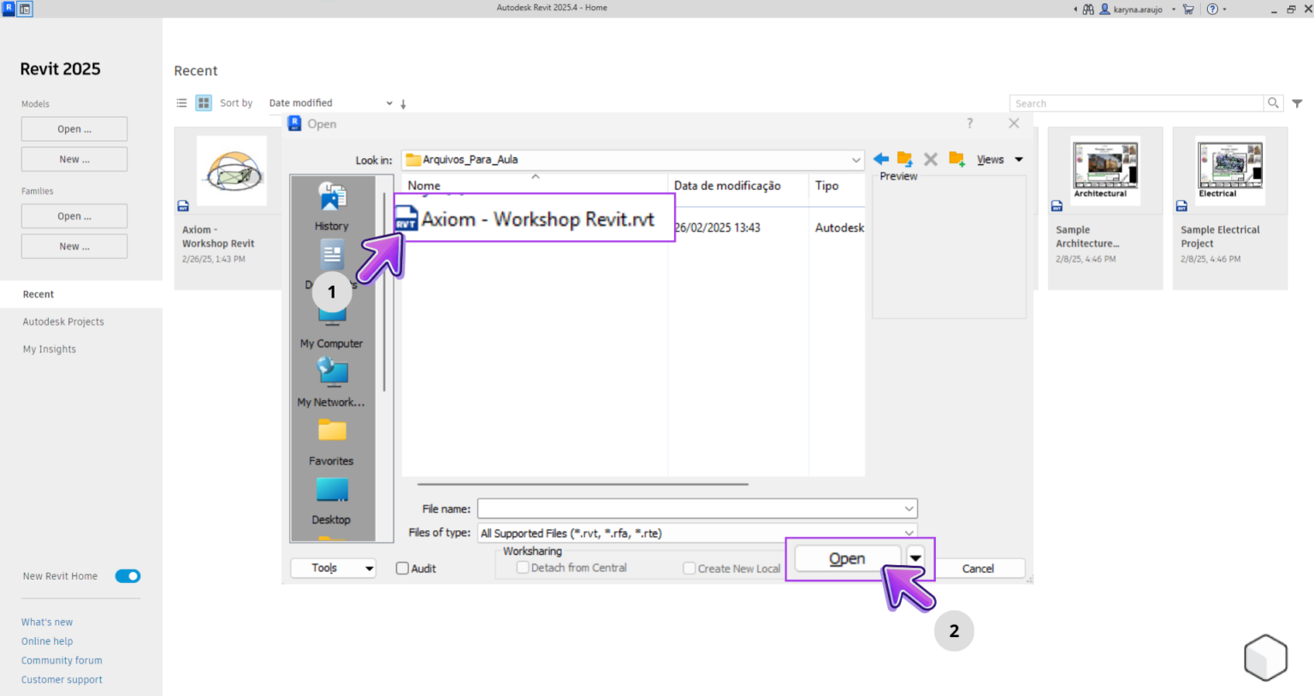Open the Sample Electrical Project thumbnail
1314x696 pixels.
(x=1230, y=169)
